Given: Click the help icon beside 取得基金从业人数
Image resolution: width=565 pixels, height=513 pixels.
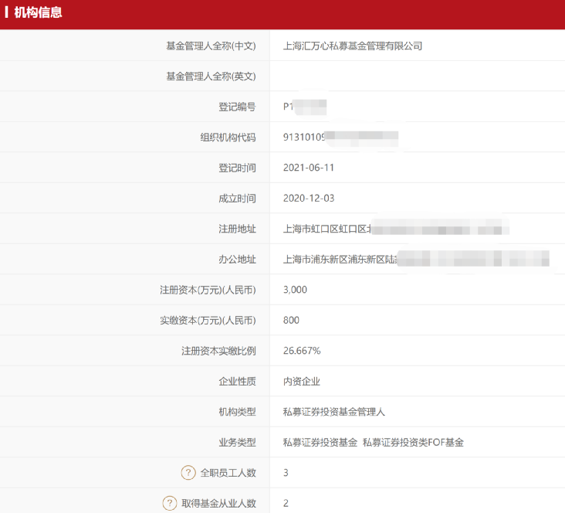Looking at the screenshot, I should point(170,503).
